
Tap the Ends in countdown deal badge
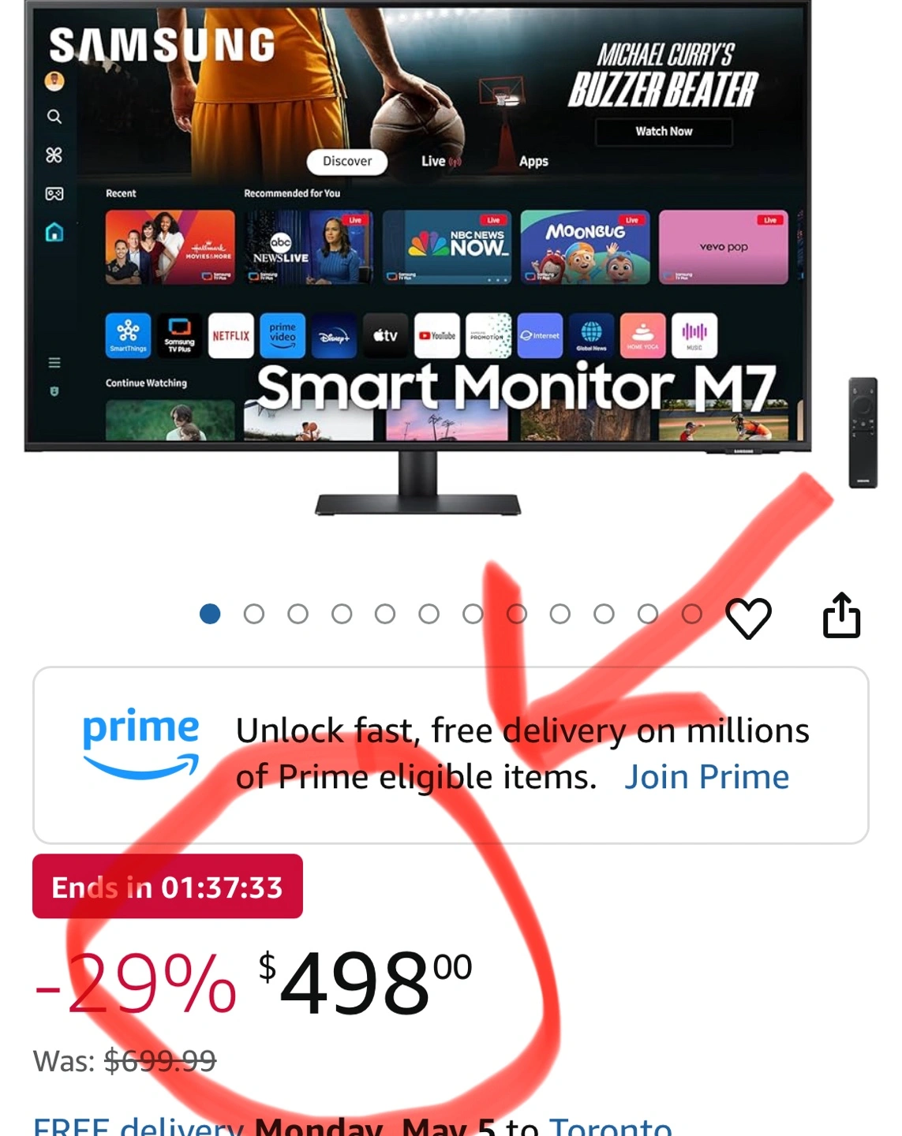pos(167,887)
